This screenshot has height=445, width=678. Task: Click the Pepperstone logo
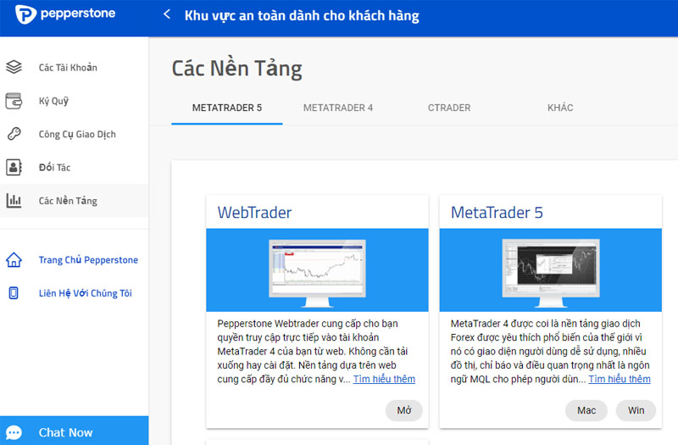click(x=65, y=14)
